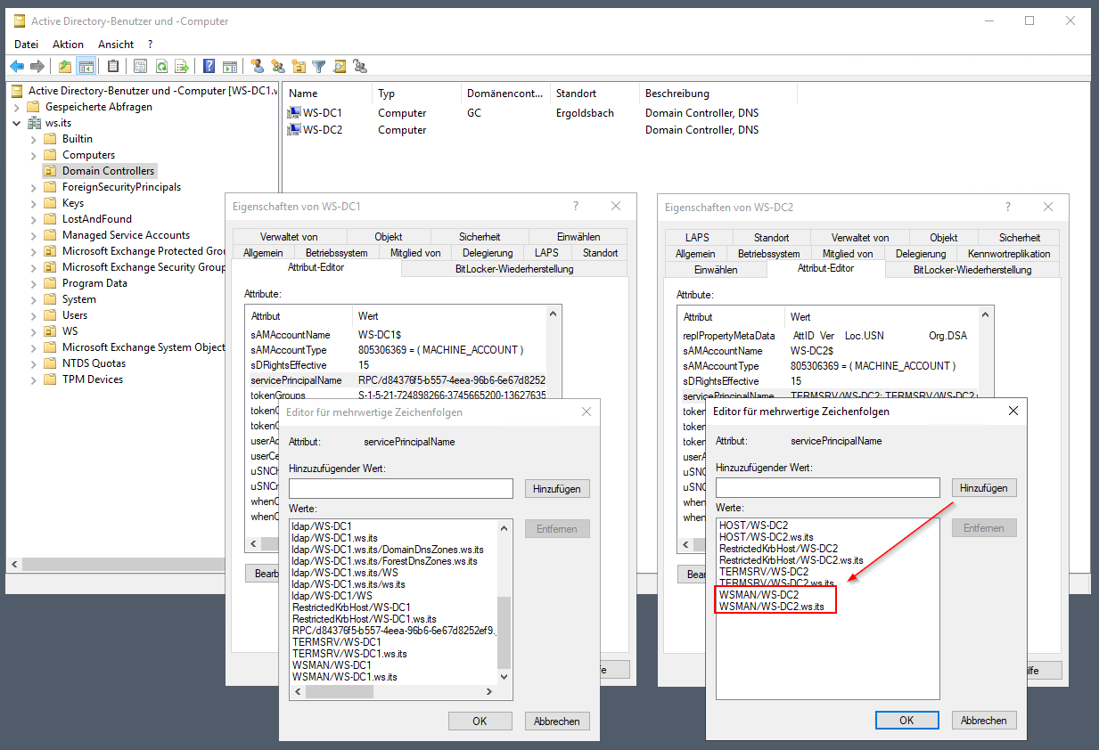Click the WS-DC1 computer icon in list
Screen dimensions: 1099x750
click(294, 113)
